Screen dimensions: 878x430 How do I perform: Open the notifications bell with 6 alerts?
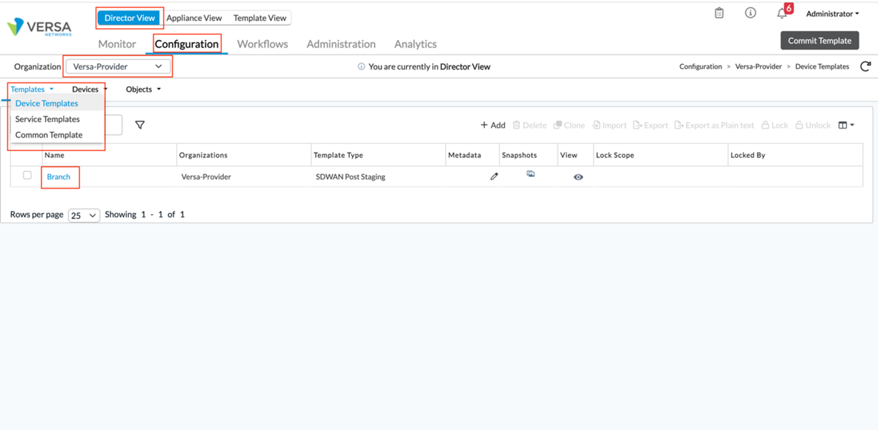(x=781, y=13)
